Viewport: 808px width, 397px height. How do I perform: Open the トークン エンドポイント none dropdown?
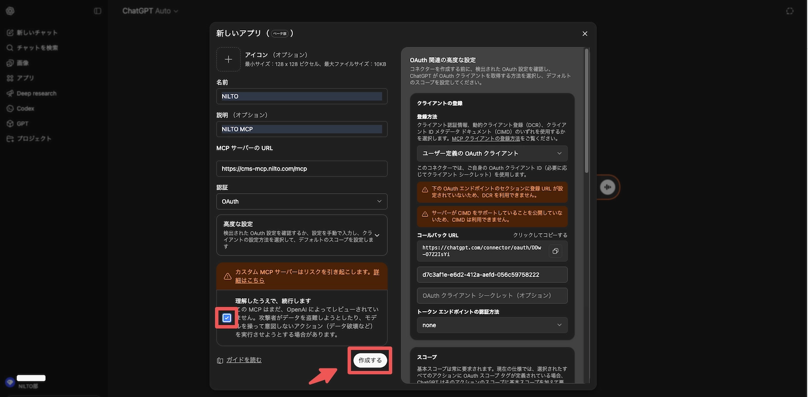click(491, 325)
